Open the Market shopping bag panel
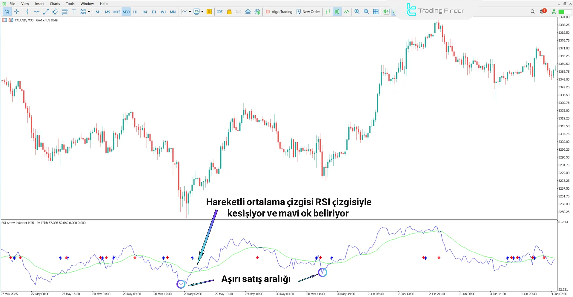Image resolution: width=573 pixels, height=297 pixels. (x=229, y=12)
